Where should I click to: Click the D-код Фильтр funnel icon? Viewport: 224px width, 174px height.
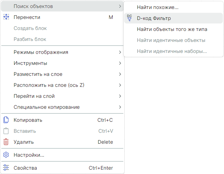[x=130, y=18]
